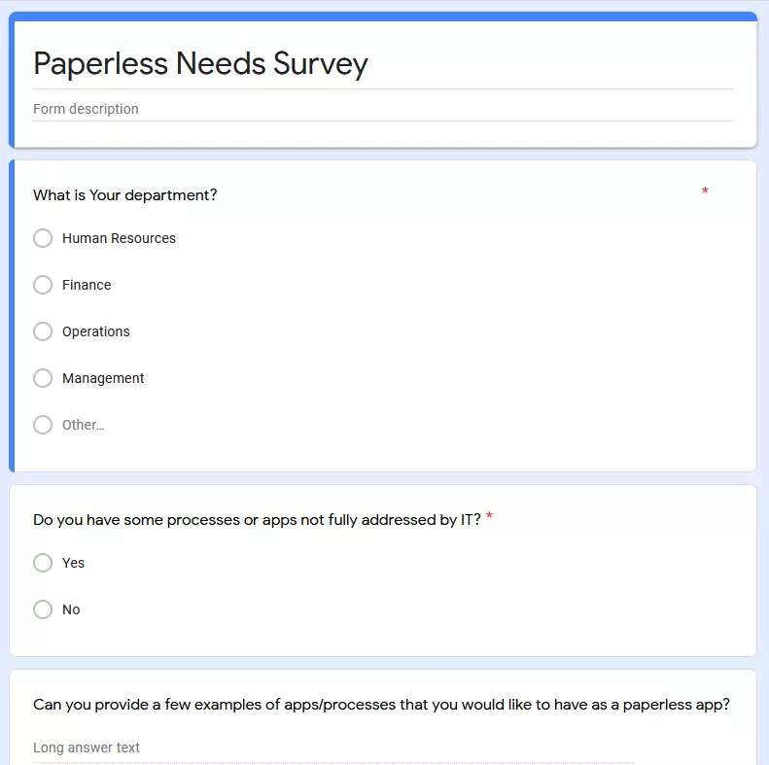Edit the Management option text
Image resolution: width=769 pixels, height=765 pixels.
tap(103, 378)
